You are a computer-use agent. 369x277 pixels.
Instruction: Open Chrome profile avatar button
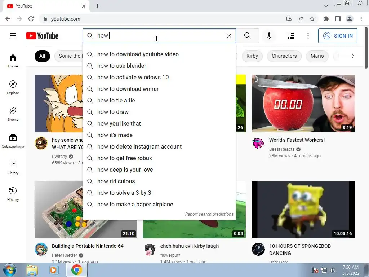coord(350,19)
